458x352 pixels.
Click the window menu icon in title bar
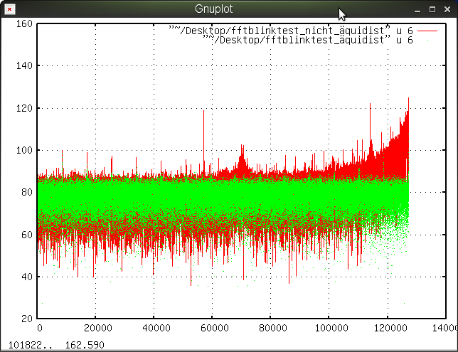point(9,9)
